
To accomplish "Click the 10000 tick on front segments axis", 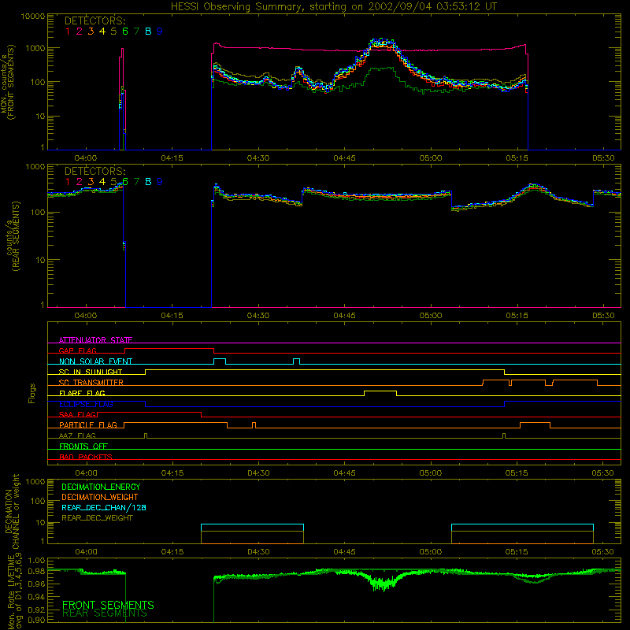I will pyautogui.click(x=33, y=17).
